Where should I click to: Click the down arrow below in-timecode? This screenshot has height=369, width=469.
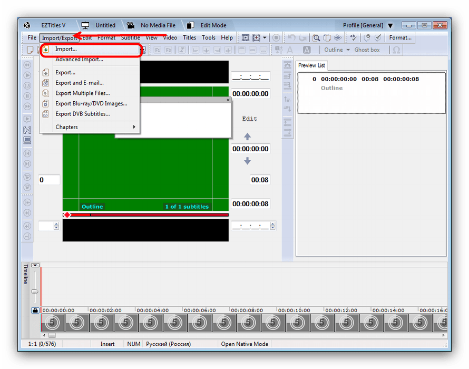pos(247,161)
